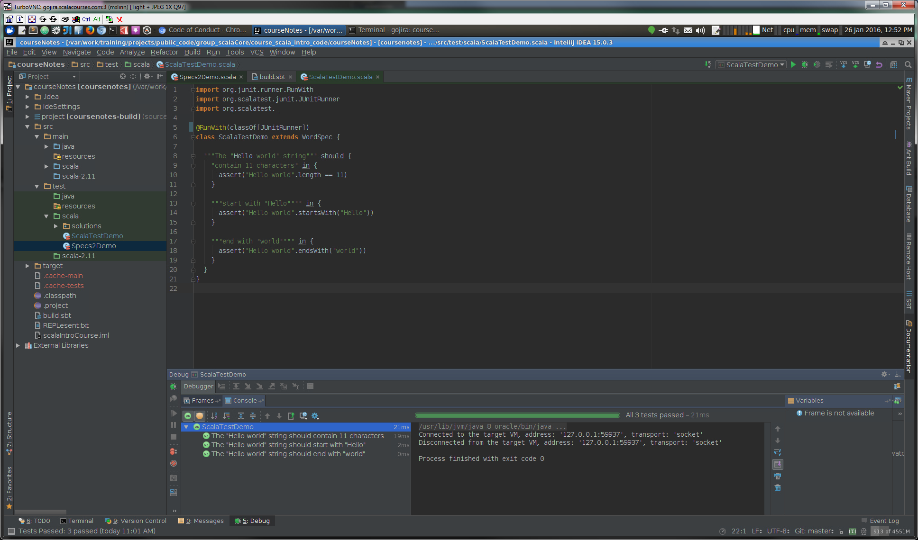Expand External Libraries node
The height and width of the screenshot is (540, 918).
pos(18,345)
